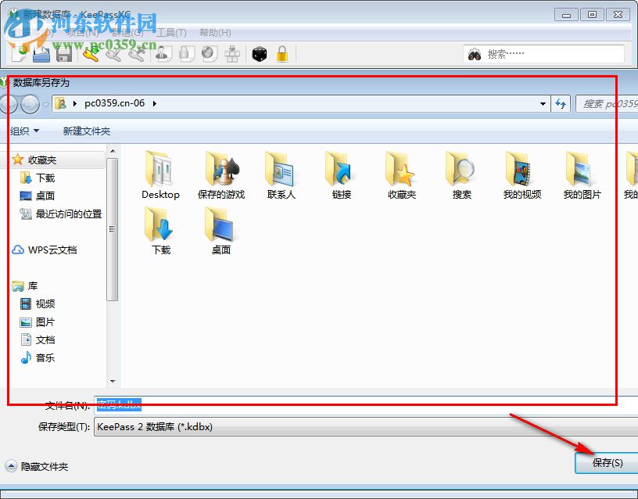The width and height of the screenshot is (638, 499).
Task: Click the save database floppy icon
Action: 64,54
